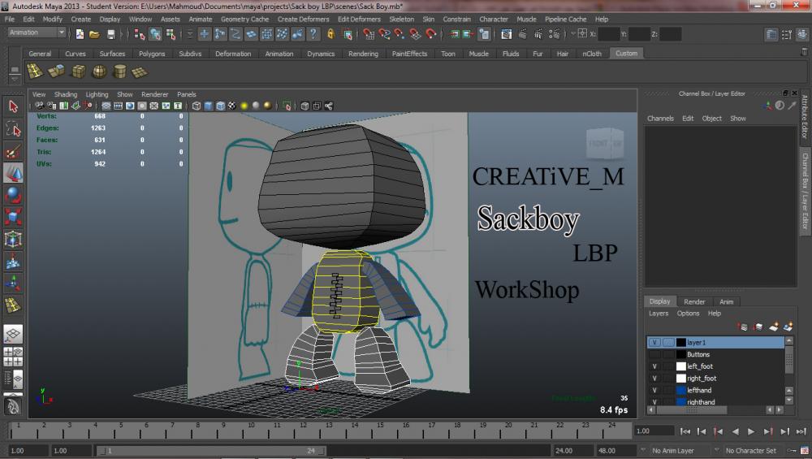
Task: Click the X coordinate input field
Action: pos(608,34)
